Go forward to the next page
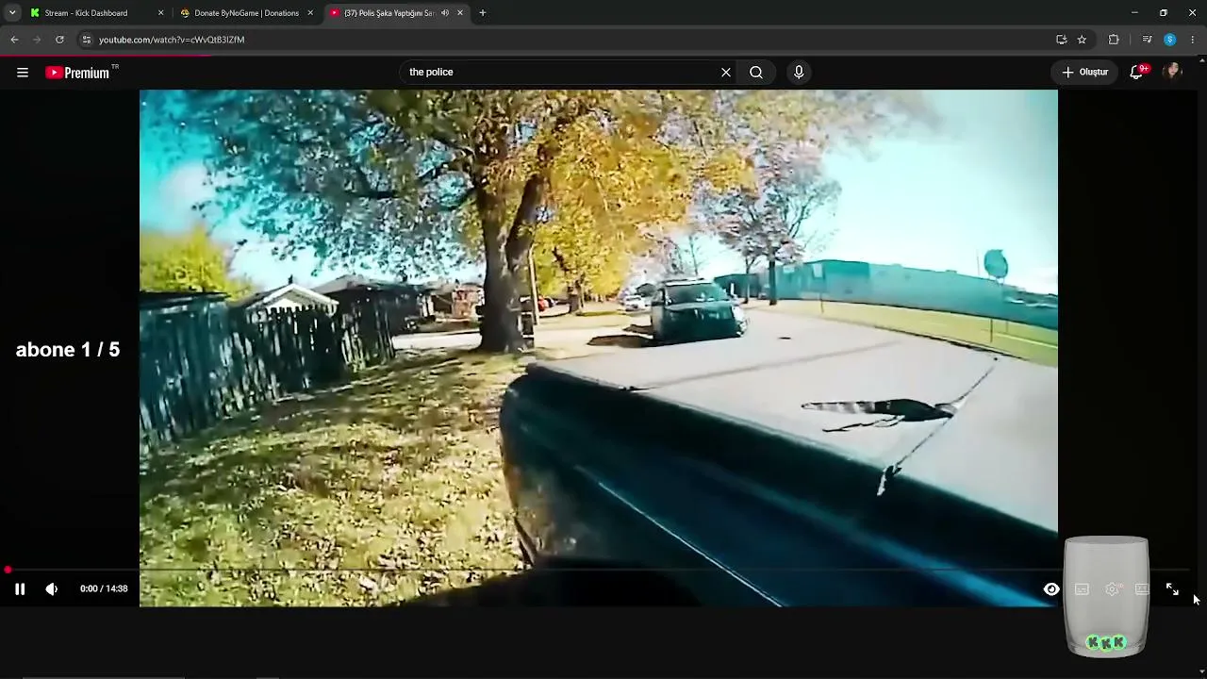The height and width of the screenshot is (679, 1207). (37, 40)
